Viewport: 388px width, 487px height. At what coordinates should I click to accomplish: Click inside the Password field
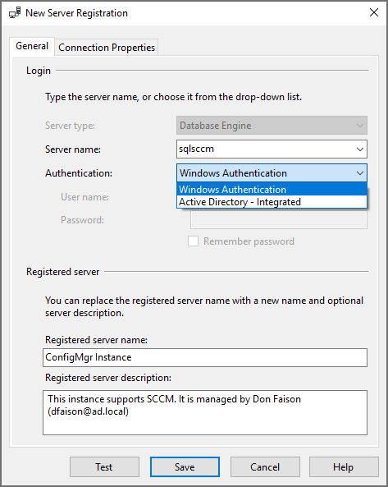point(279,220)
